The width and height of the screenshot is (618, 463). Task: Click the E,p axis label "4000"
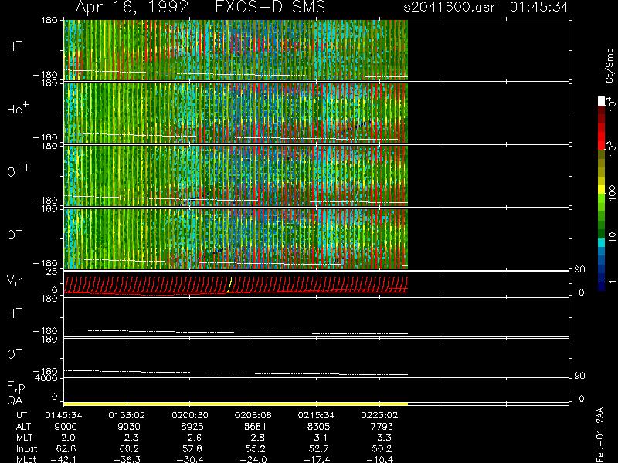46,378
